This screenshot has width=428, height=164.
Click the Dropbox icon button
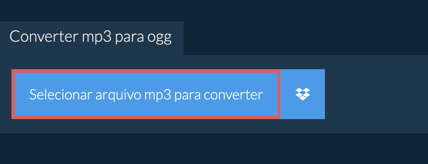[302, 94]
